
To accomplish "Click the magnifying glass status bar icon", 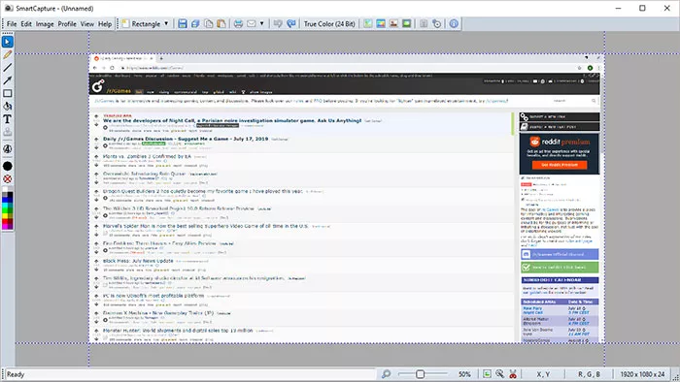I will tap(500, 374).
